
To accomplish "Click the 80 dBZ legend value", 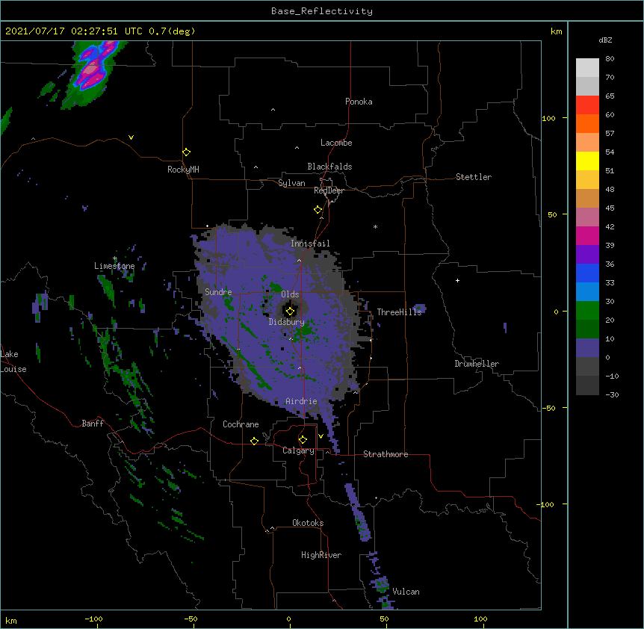I will [610, 59].
